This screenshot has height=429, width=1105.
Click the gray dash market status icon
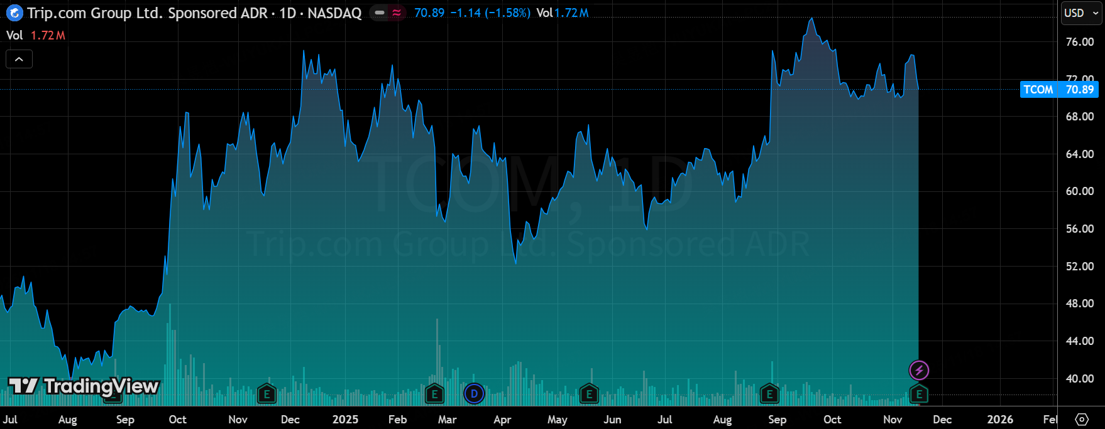(380, 13)
